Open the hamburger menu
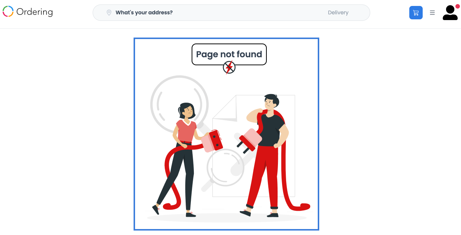461x235 pixels. (x=432, y=13)
